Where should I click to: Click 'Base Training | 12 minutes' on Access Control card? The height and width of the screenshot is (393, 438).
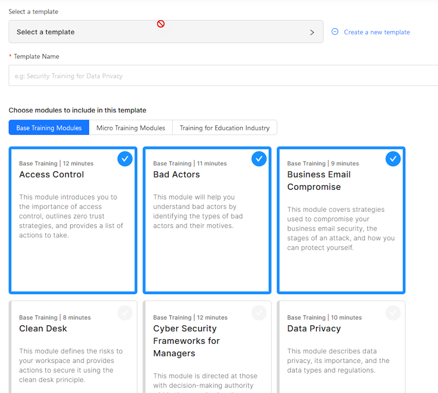56,163
